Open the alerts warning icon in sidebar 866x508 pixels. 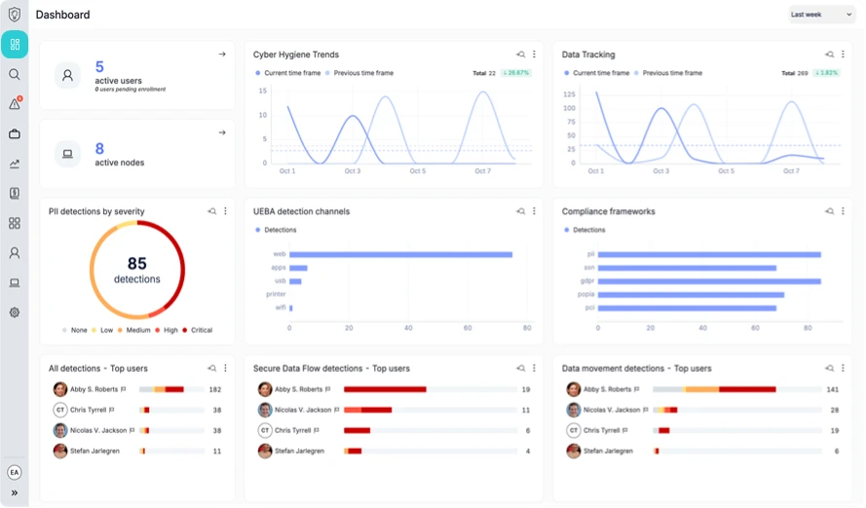[x=15, y=104]
